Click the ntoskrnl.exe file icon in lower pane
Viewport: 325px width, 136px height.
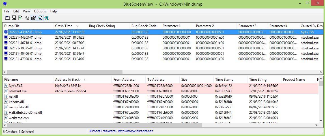tap(6, 91)
